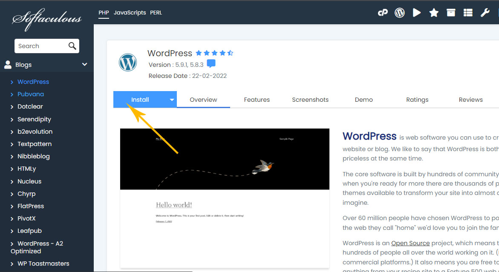Click the WordPress star rating
The width and height of the screenshot is (499, 272).
tap(214, 53)
